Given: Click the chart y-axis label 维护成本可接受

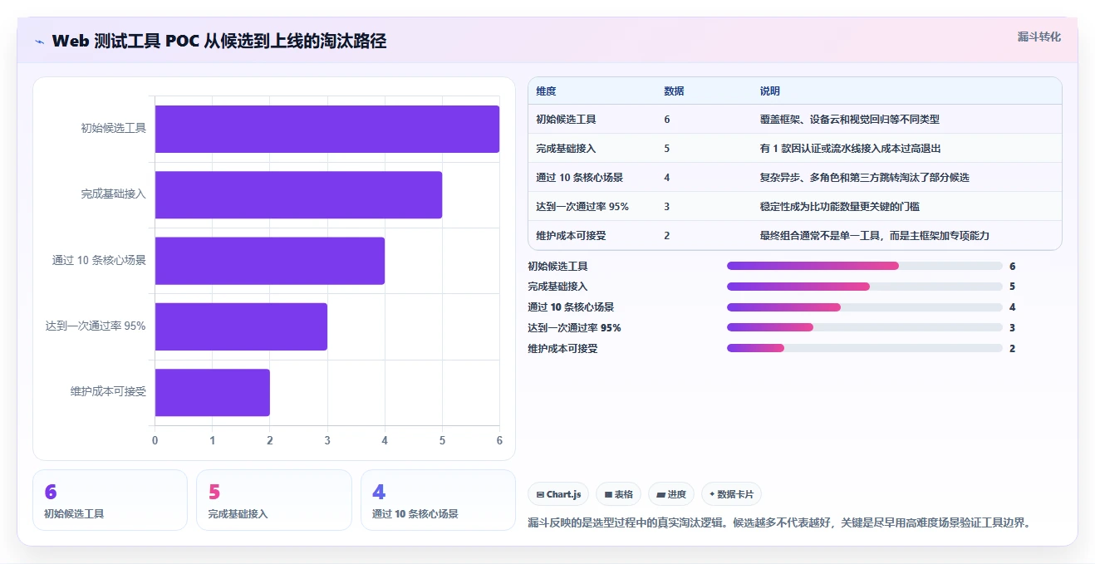Looking at the screenshot, I should tap(108, 392).
